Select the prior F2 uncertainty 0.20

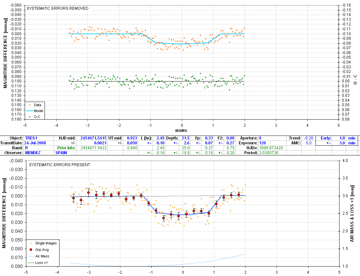[x=230, y=153]
